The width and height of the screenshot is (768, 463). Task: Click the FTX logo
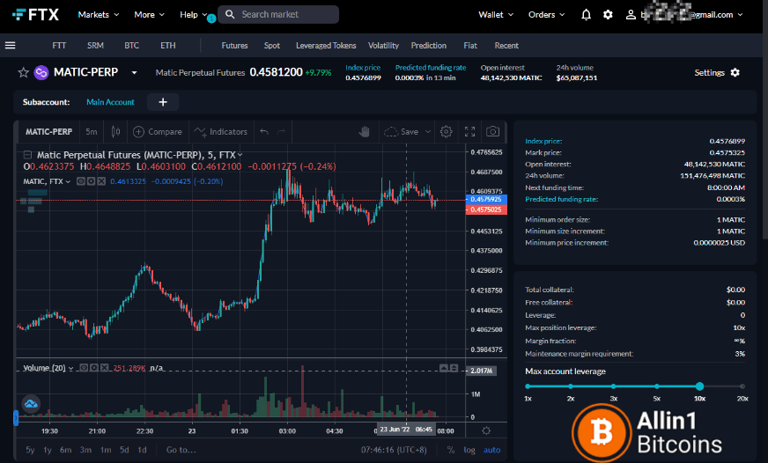point(35,15)
